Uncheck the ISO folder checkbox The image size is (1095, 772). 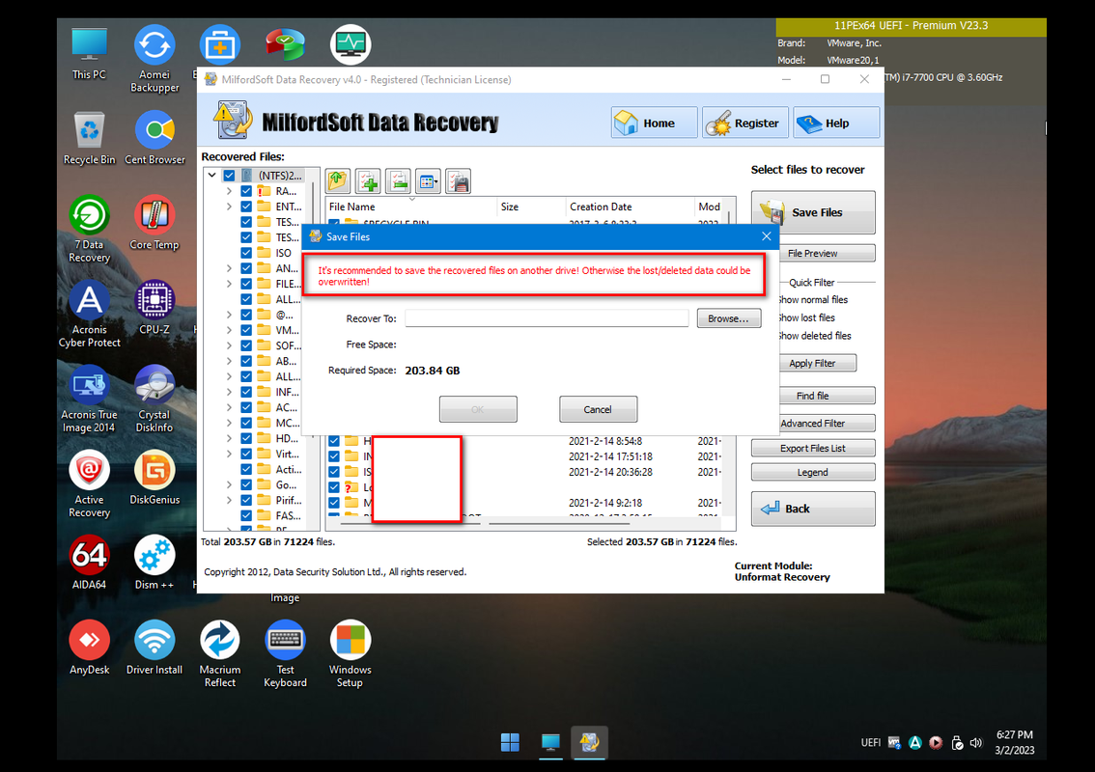pos(246,253)
